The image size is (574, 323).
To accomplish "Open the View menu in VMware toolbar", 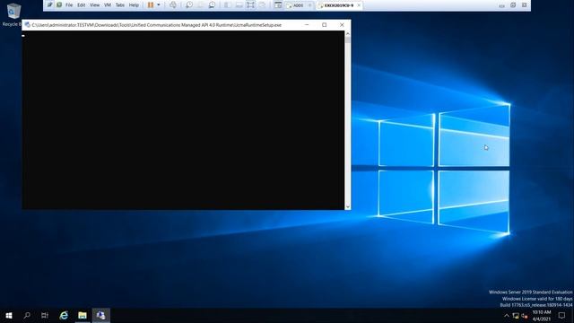I will (94, 5).
